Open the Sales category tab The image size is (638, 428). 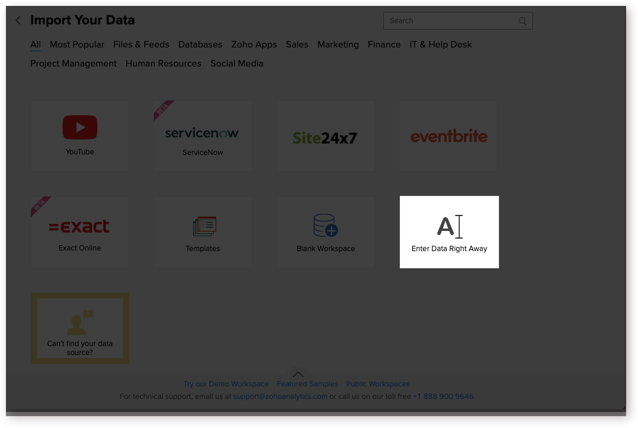[297, 45]
